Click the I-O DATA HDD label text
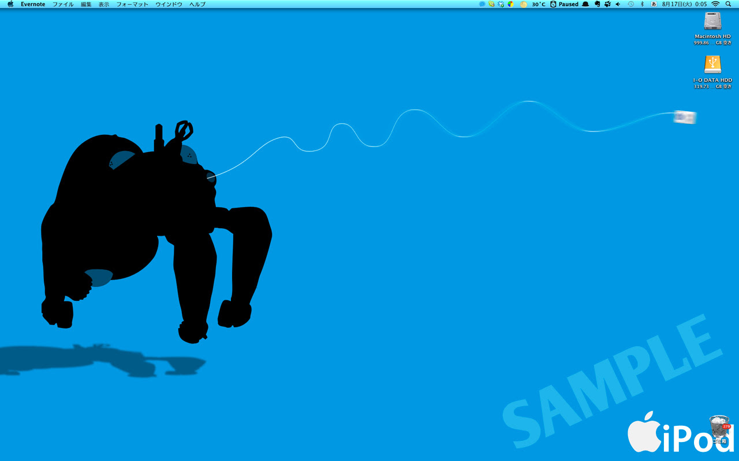739x461 pixels. coord(712,80)
